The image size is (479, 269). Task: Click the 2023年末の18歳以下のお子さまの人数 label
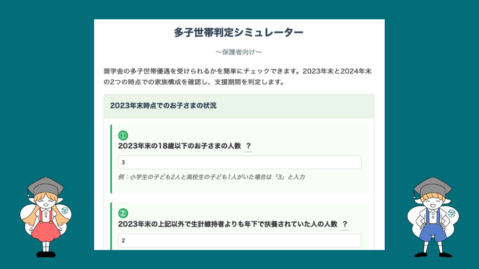pyautogui.click(x=179, y=146)
